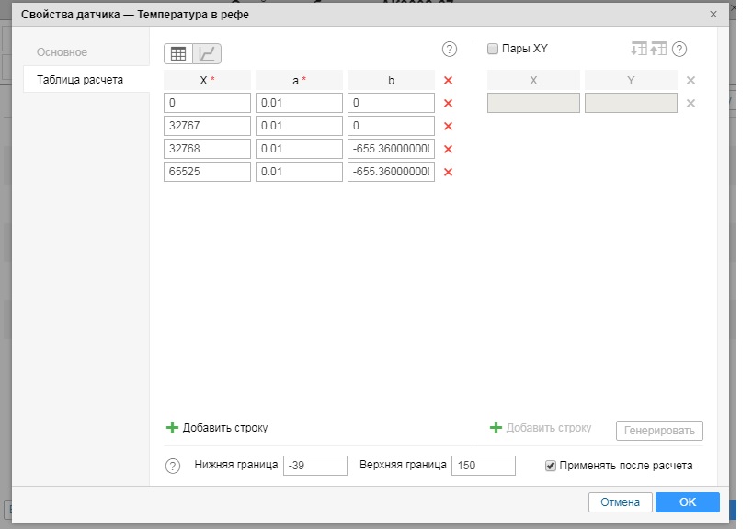Open the Основное tab
The height and width of the screenshot is (529, 753).
pos(63,52)
